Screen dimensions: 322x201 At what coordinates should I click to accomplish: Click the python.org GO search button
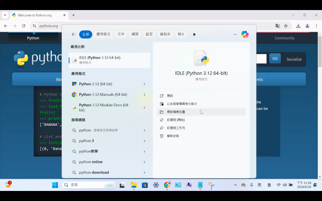(275, 58)
